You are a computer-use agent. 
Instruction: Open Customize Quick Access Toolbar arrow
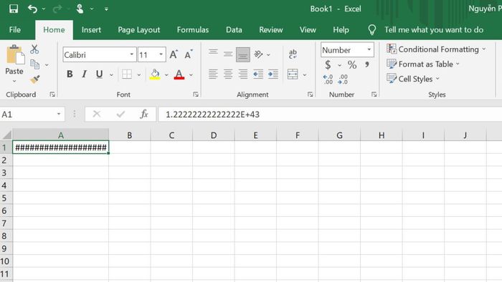pyautogui.click(x=106, y=9)
